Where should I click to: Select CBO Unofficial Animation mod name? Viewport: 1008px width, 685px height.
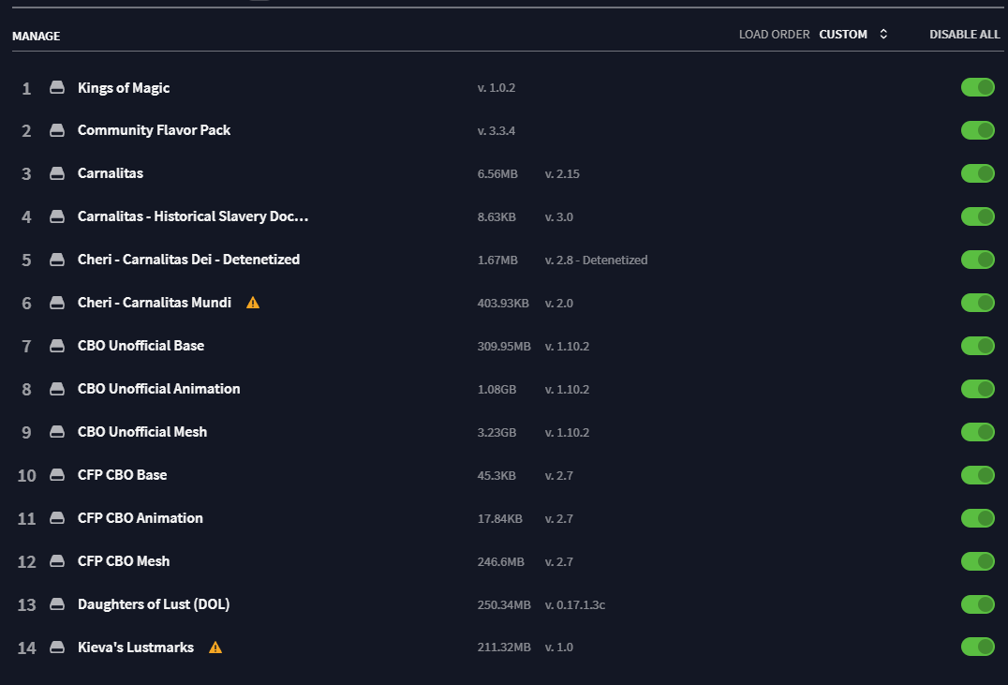click(158, 389)
